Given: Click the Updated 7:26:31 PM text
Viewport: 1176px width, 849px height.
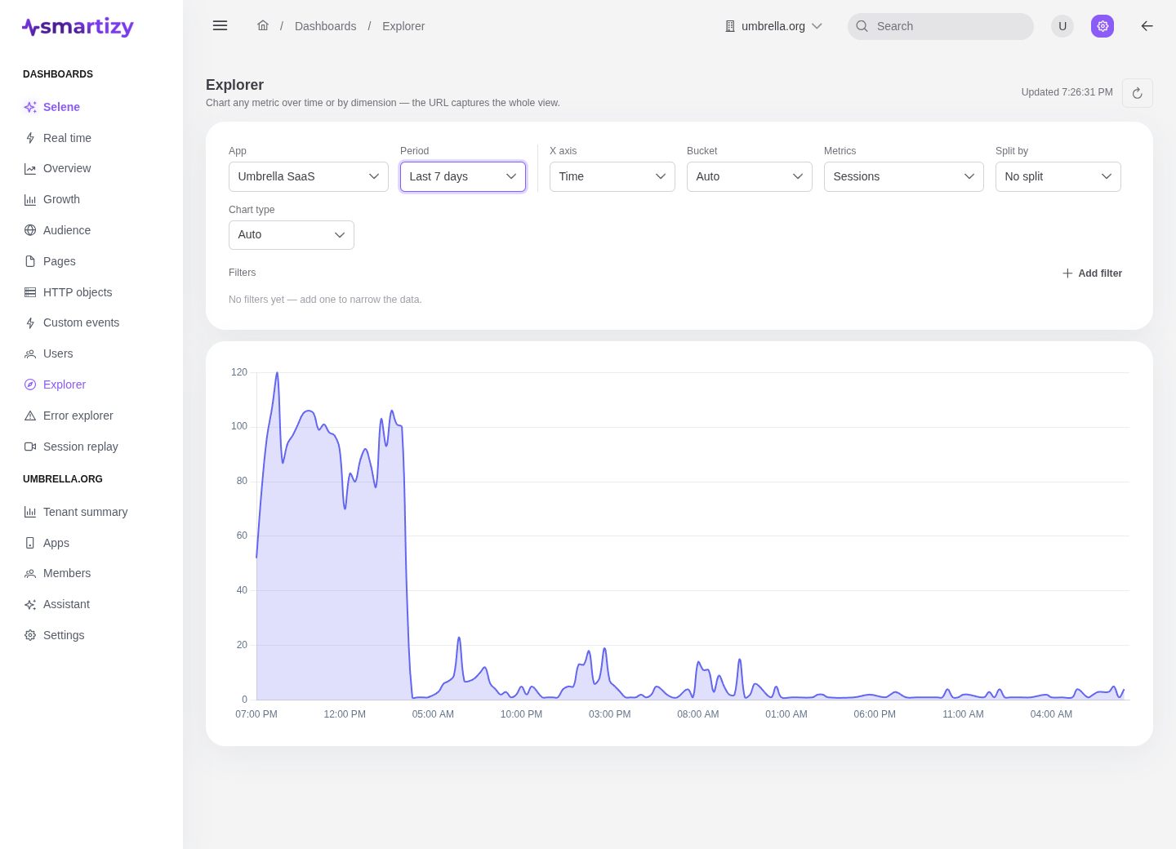Looking at the screenshot, I should point(1067,92).
